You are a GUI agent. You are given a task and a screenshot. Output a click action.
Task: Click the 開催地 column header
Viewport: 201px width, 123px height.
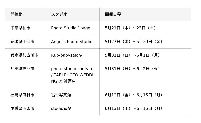tap(16, 14)
